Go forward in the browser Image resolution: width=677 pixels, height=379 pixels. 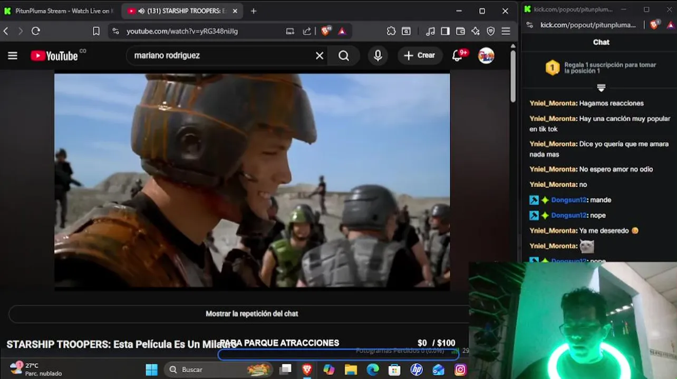click(21, 31)
